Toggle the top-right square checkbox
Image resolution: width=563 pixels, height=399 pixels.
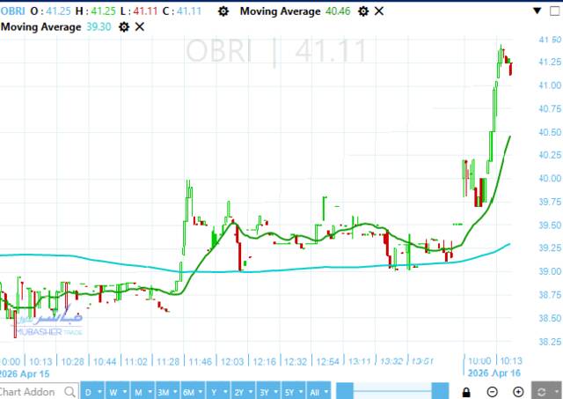point(555,11)
